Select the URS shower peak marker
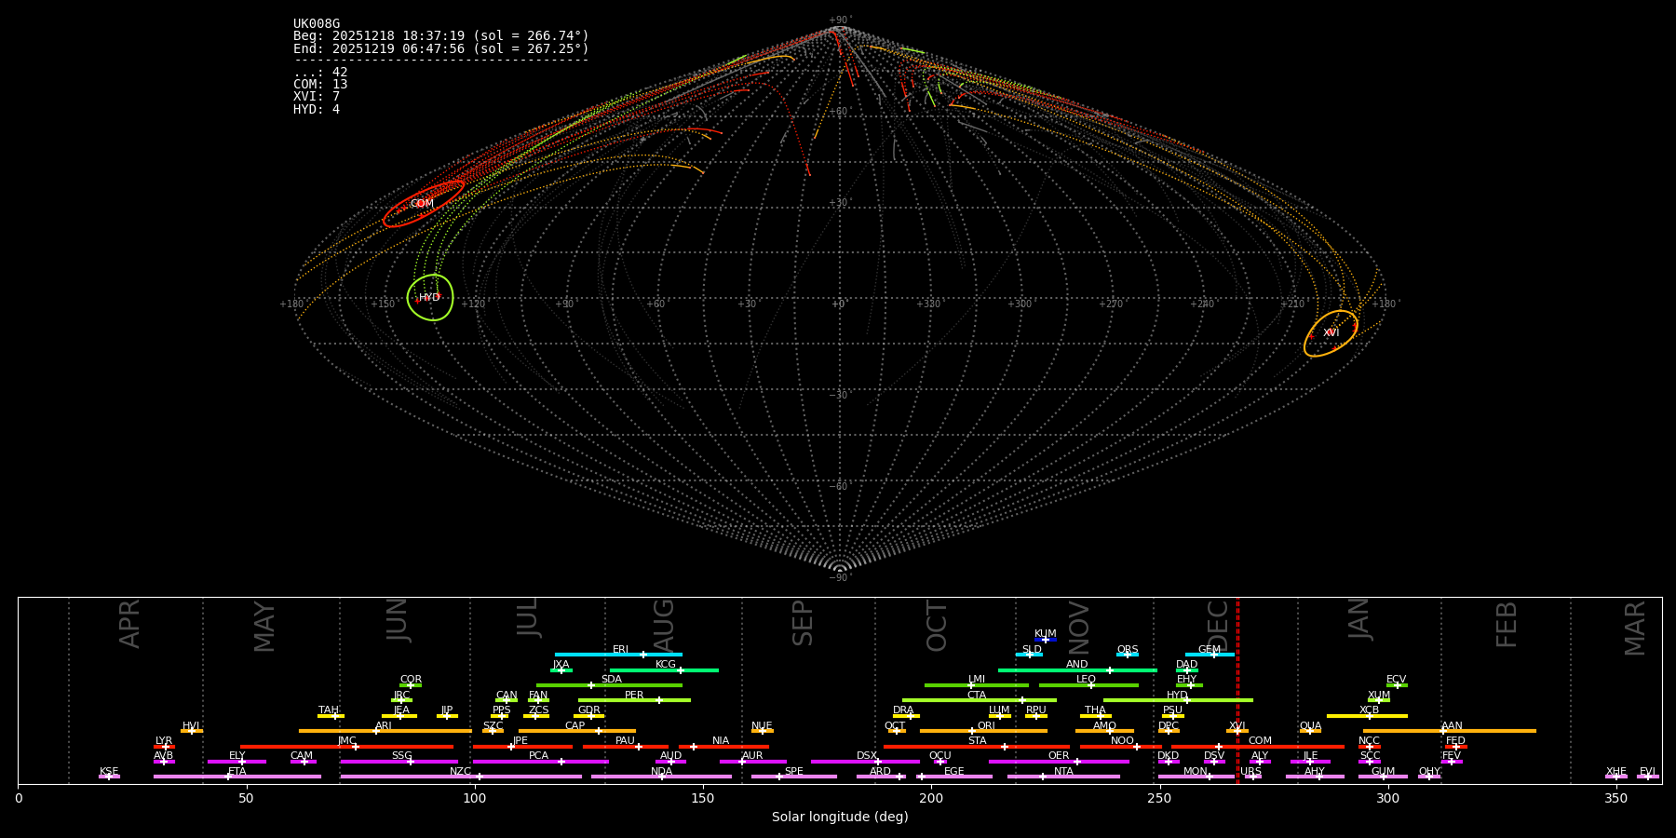The width and height of the screenshot is (1676, 838). pos(1252,777)
